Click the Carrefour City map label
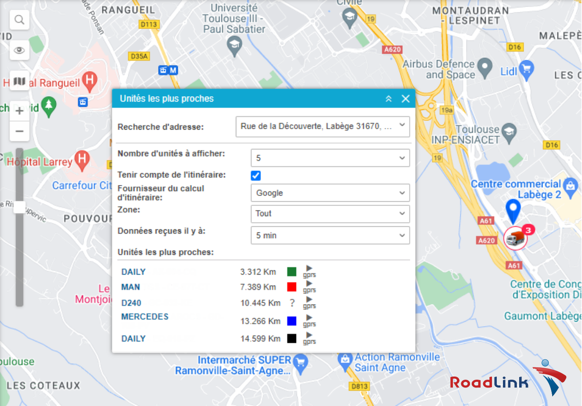 coord(82,185)
